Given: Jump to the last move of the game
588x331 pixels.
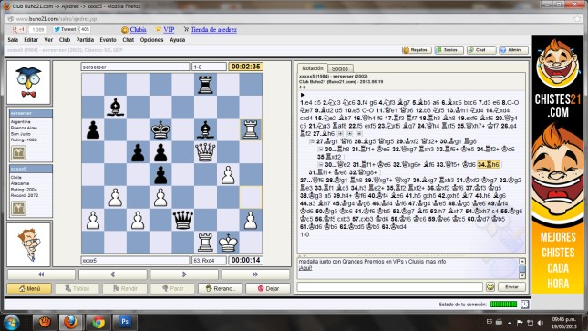Looking at the screenshot, I should pos(255,274).
